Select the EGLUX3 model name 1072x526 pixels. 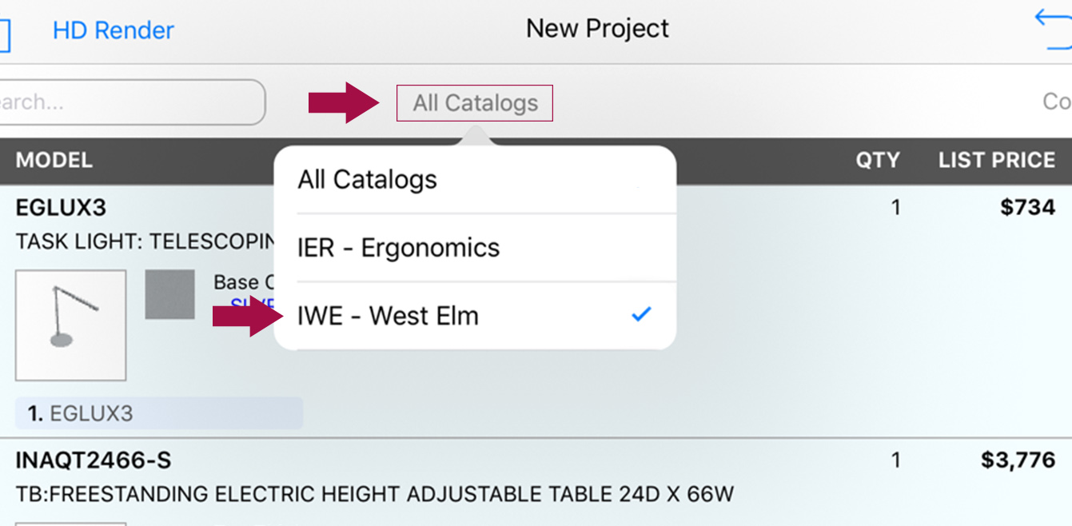click(x=61, y=208)
